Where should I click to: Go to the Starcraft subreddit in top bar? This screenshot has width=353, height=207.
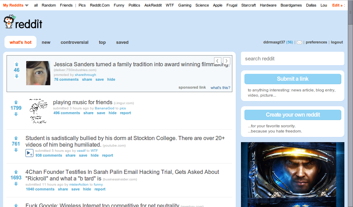coord(249,5)
